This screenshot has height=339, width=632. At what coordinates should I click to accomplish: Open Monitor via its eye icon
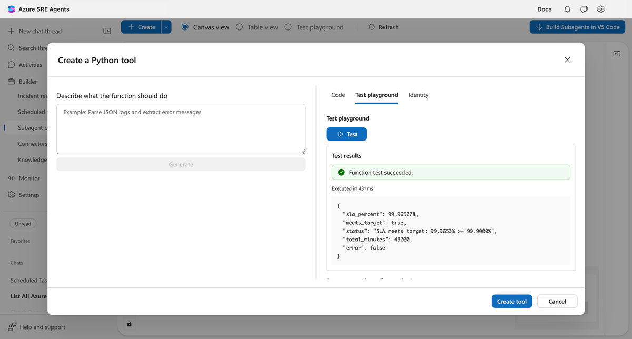click(12, 178)
